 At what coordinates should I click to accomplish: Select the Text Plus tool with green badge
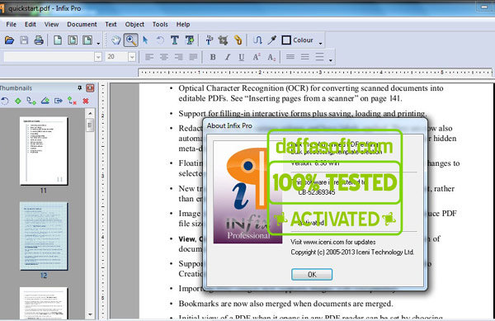point(190,40)
